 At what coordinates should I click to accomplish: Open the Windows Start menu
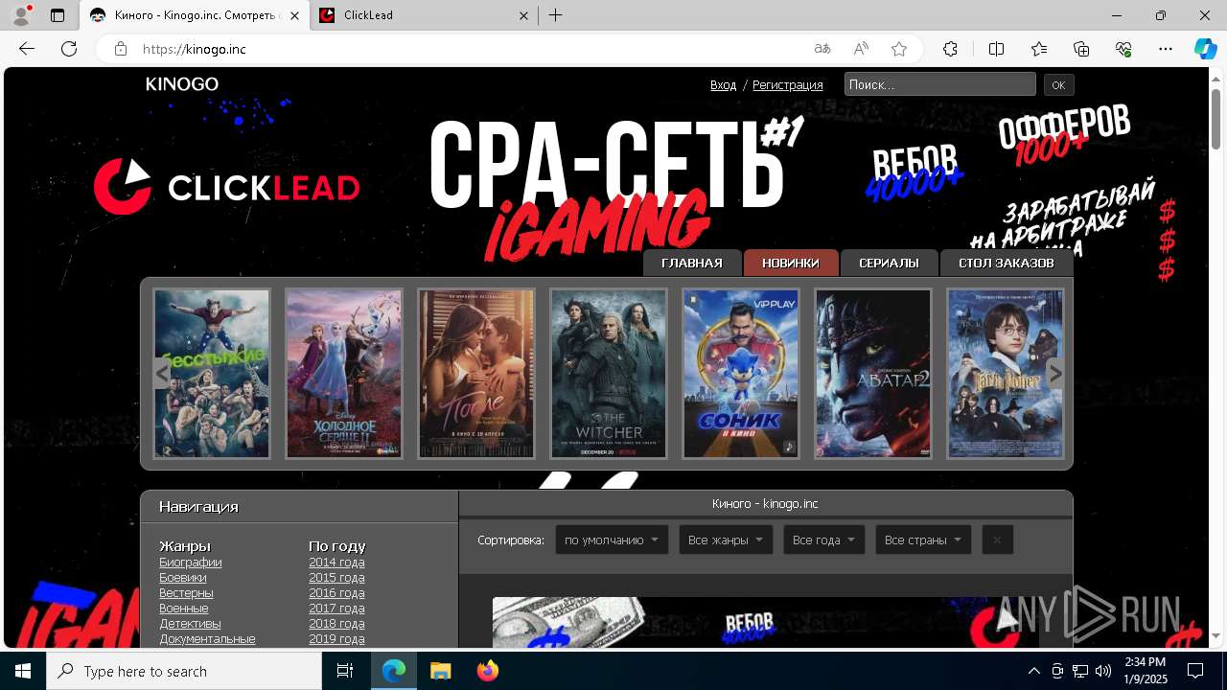pyautogui.click(x=23, y=671)
